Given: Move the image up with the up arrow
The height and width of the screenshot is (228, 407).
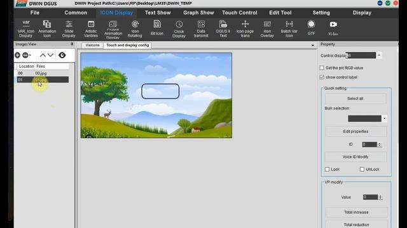Looking at the screenshot, I should (x=43, y=55).
